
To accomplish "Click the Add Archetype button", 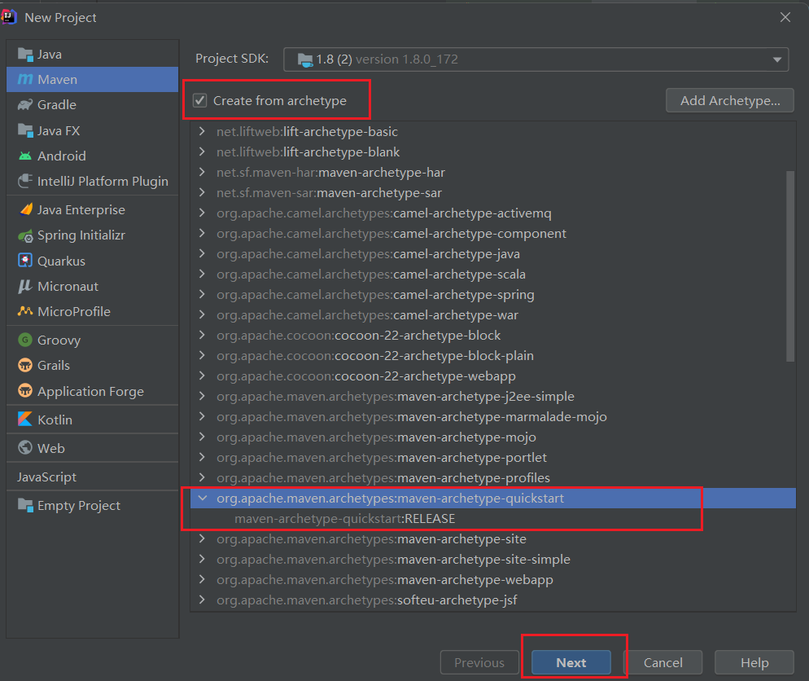I will pos(729,100).
